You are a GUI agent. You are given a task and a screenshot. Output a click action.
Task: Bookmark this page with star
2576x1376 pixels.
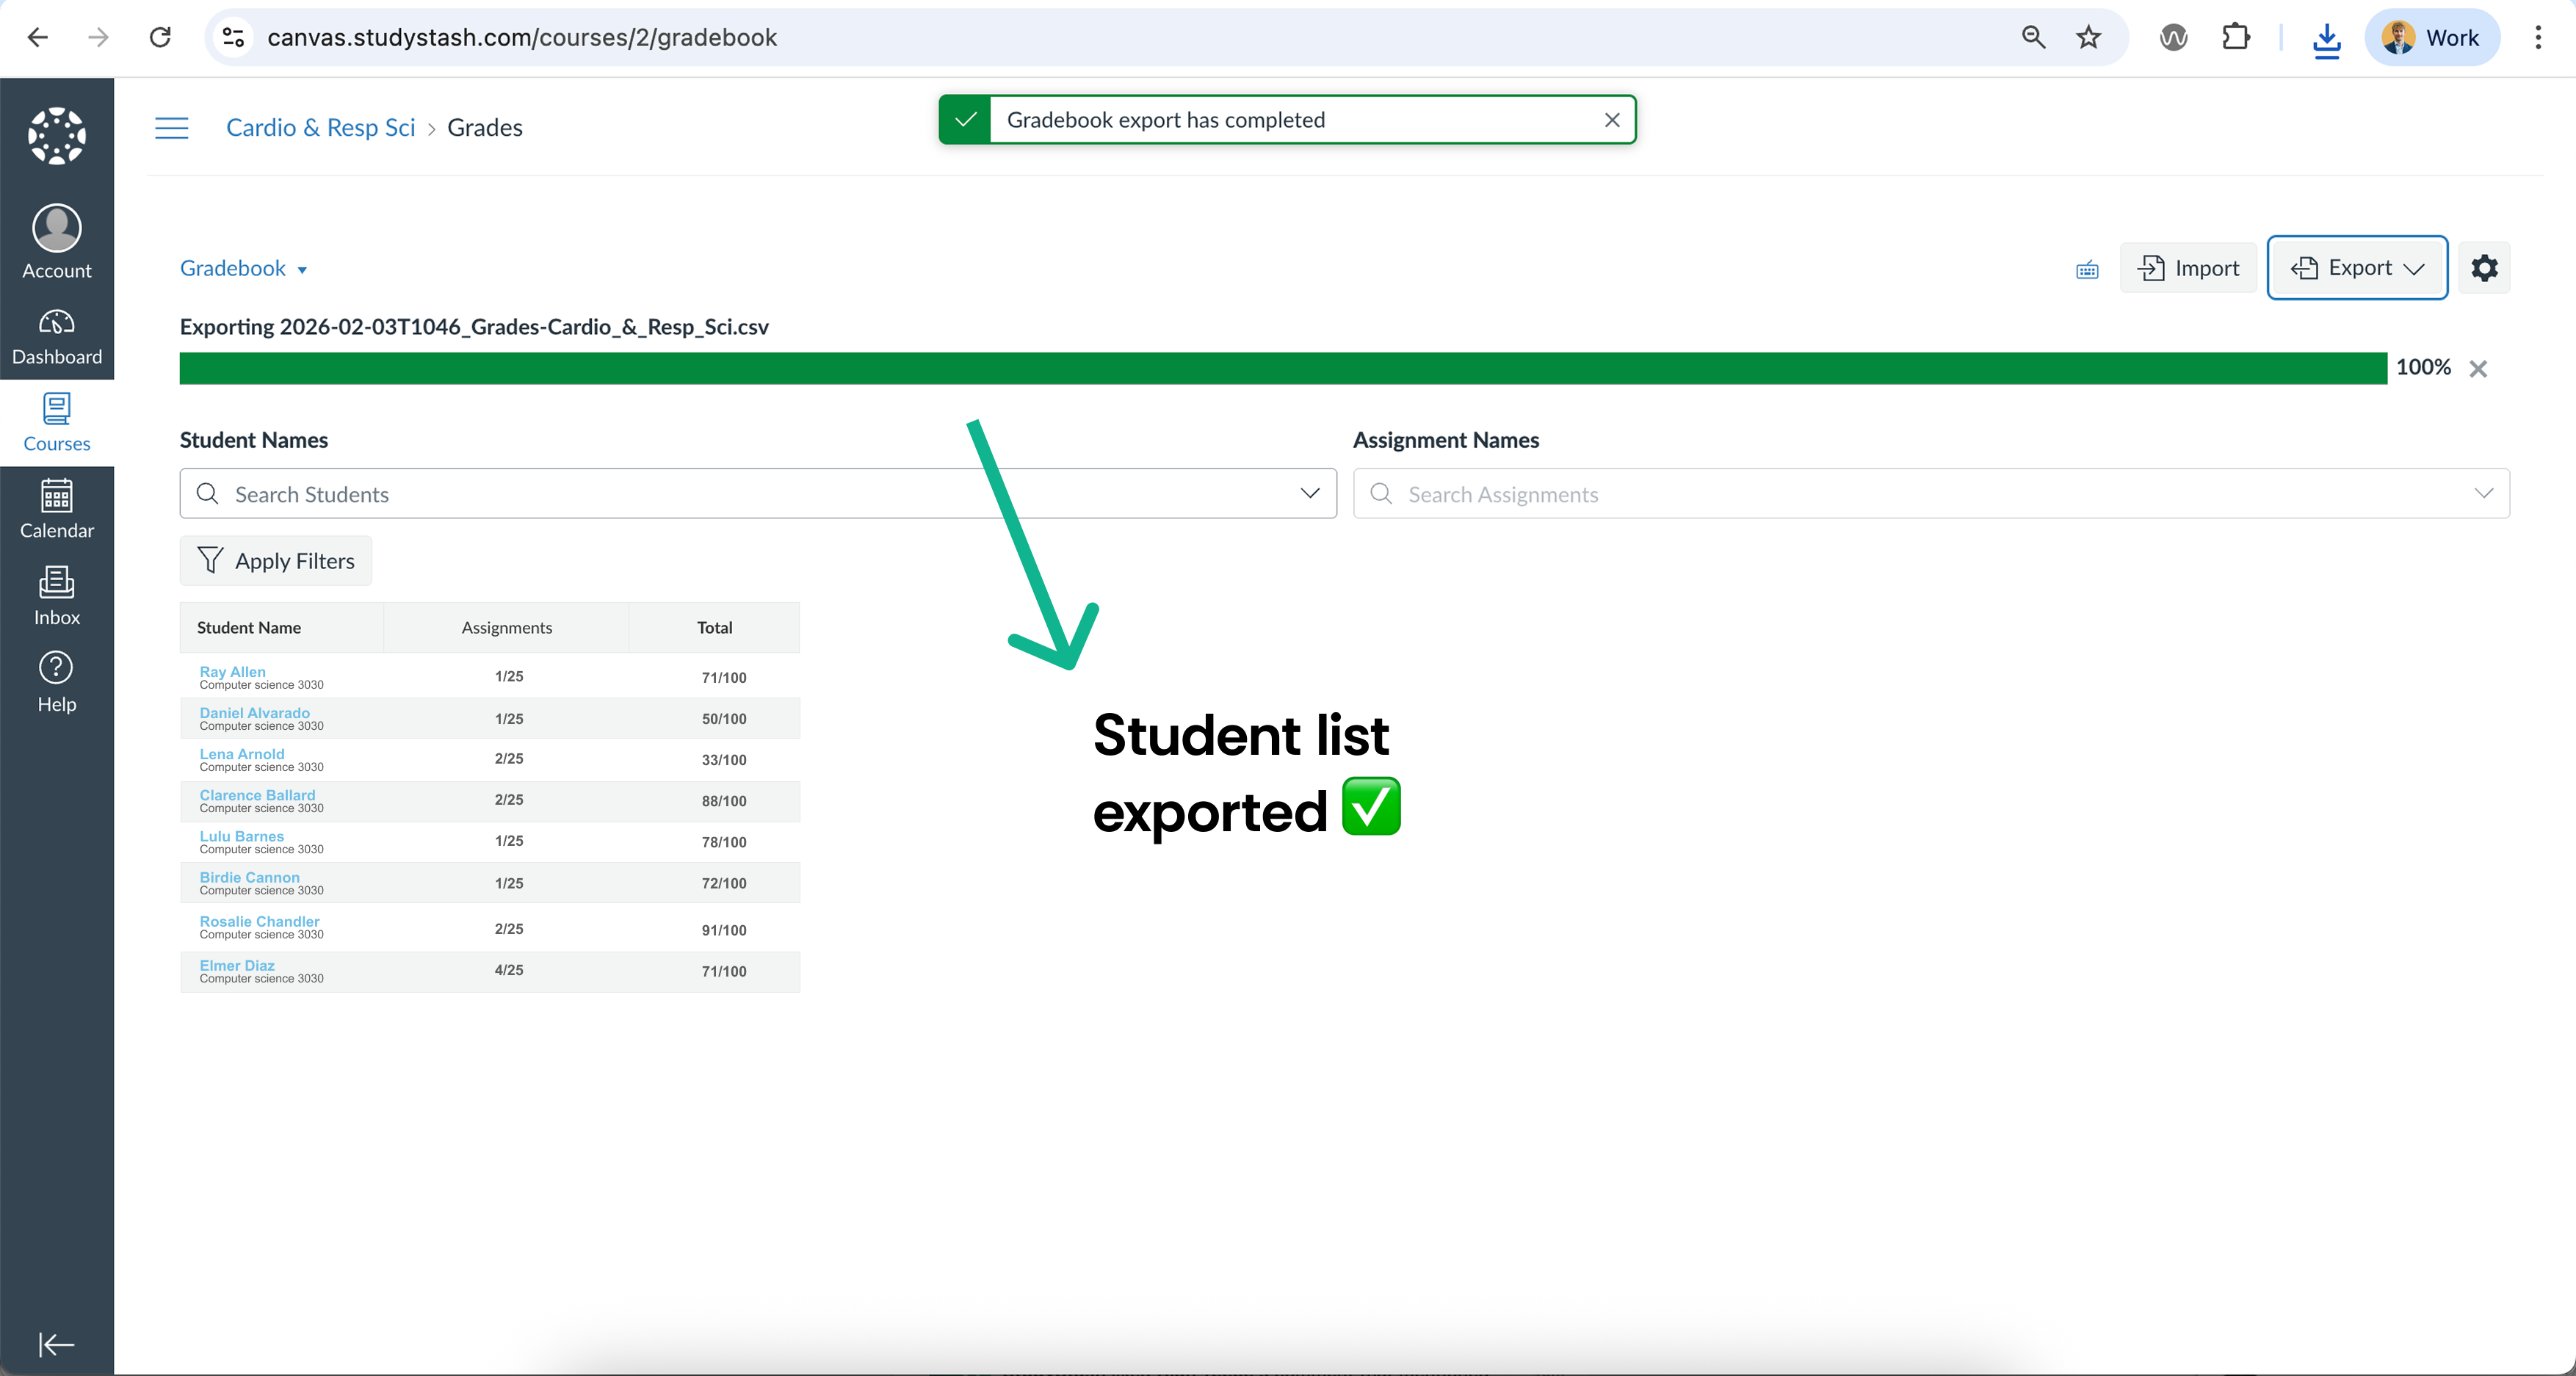pyautogui.click(x=2088, y=37)
